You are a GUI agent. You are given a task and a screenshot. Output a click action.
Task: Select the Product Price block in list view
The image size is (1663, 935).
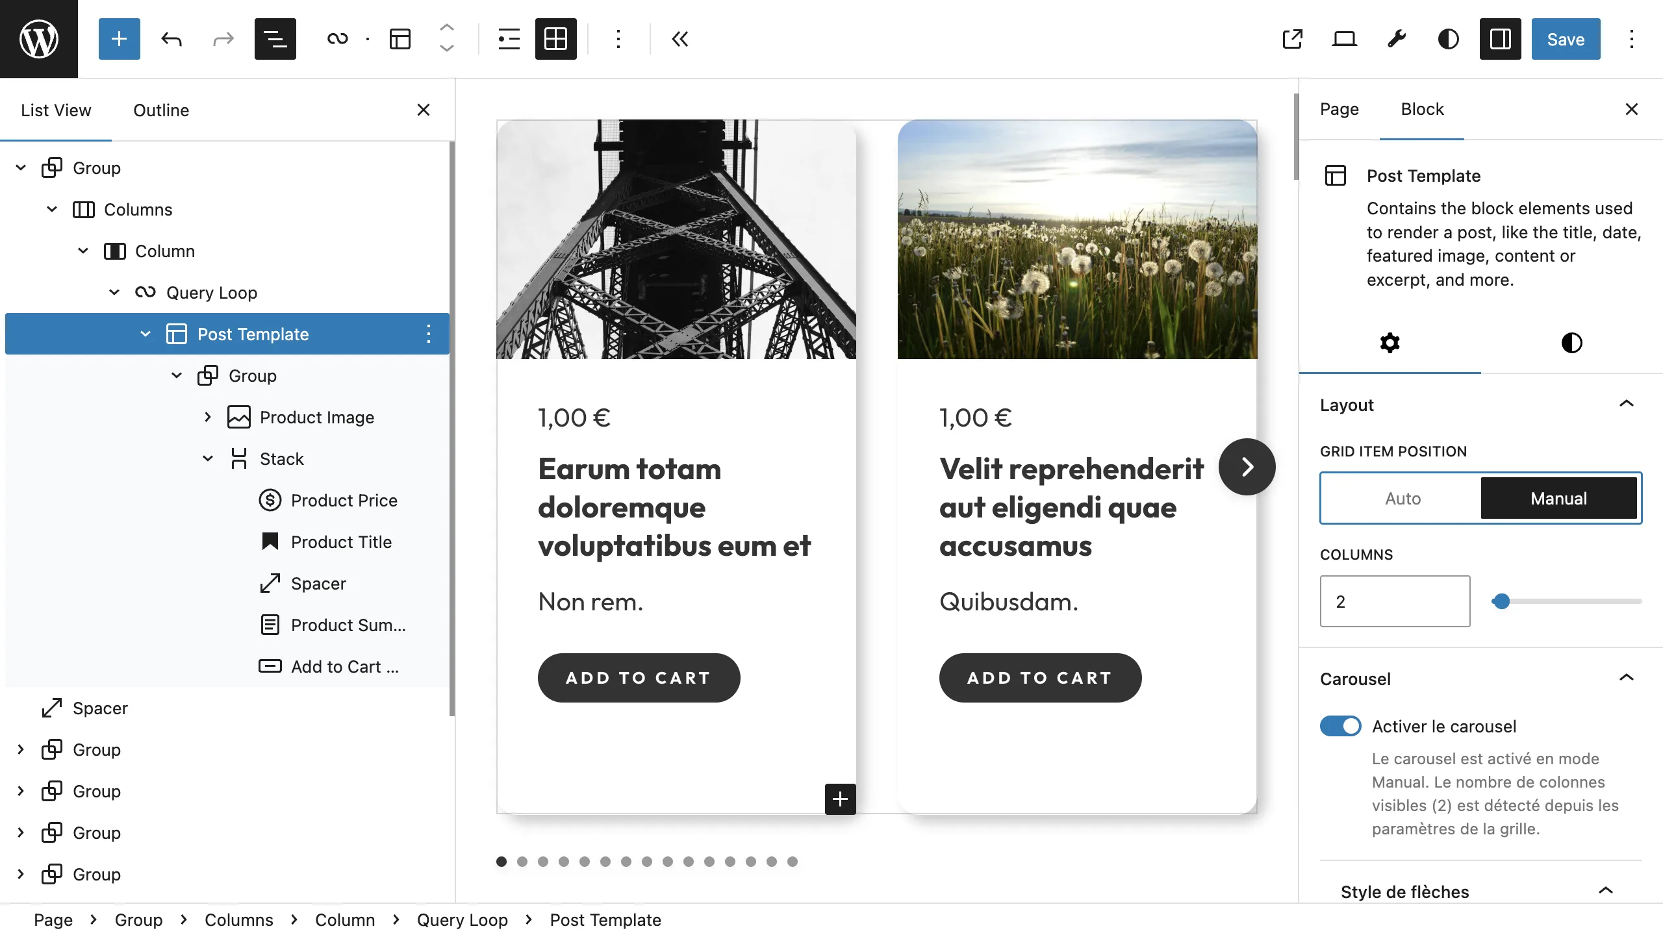click(344, 500)
